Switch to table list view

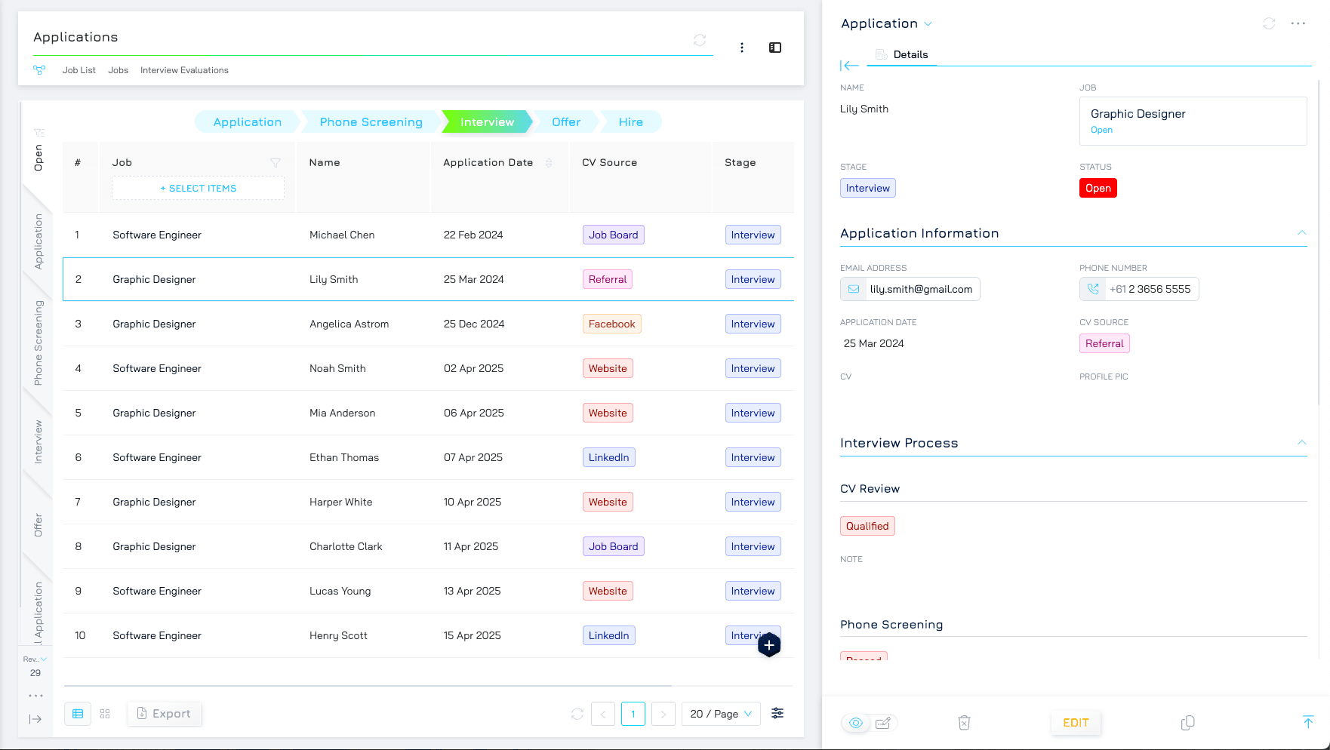[x=78, y=714]
